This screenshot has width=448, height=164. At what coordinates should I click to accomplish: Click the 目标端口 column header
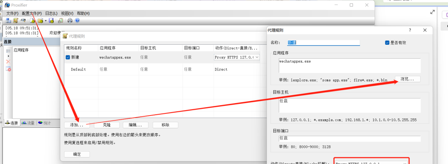coord(197,48)
